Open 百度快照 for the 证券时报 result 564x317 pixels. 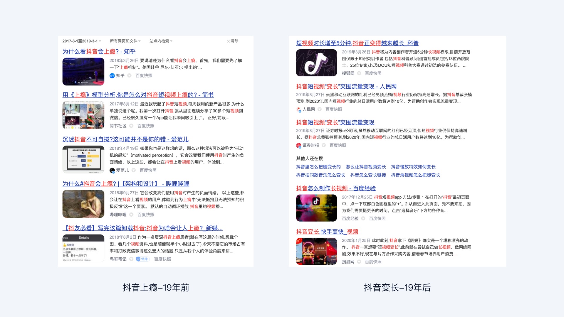[338, 145]
